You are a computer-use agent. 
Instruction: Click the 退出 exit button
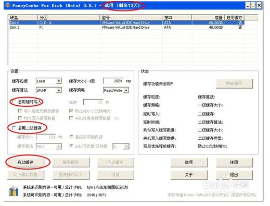[x=234, y=175]
